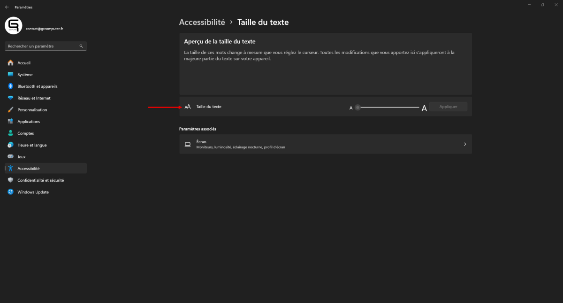Click the Moniteurs, luminosité, éclairage nocturne description
Image resolution: width=563 pixels, height=303 pixels.
pos(241,147)
